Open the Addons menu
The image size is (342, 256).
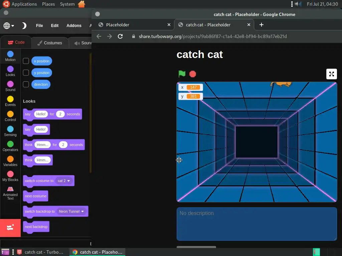tap(74, 25)
